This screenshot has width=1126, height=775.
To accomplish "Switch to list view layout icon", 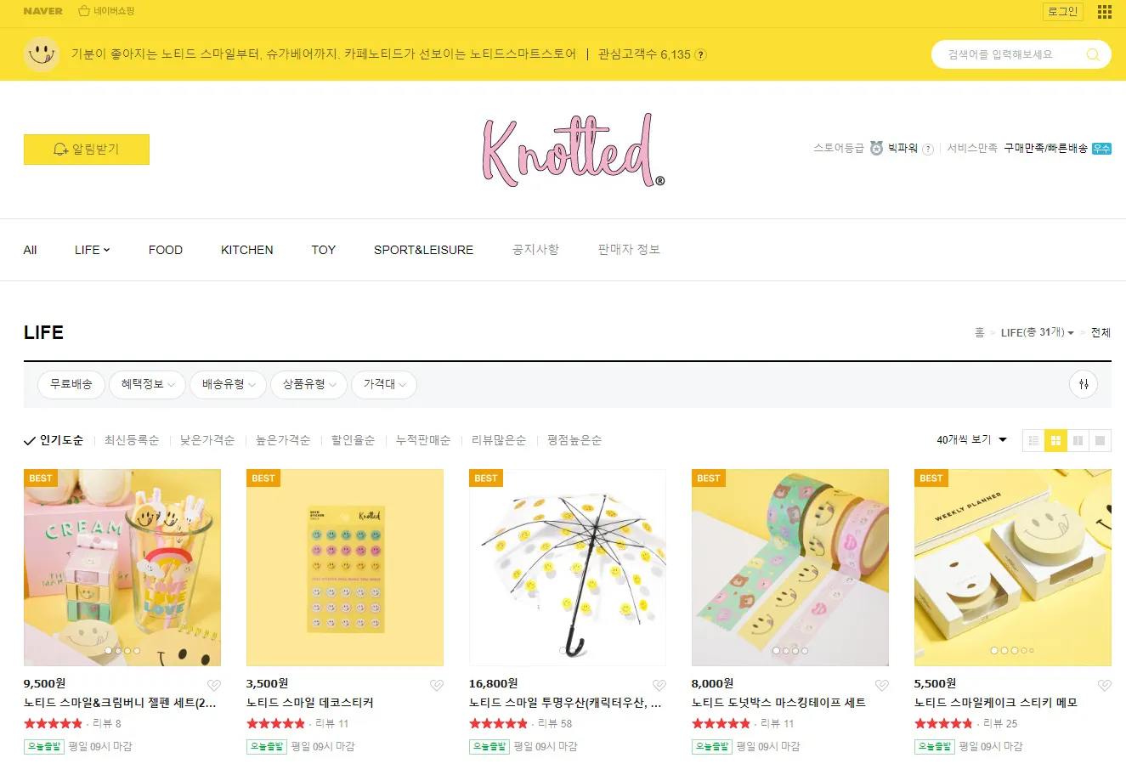I will pos(1033,440).
